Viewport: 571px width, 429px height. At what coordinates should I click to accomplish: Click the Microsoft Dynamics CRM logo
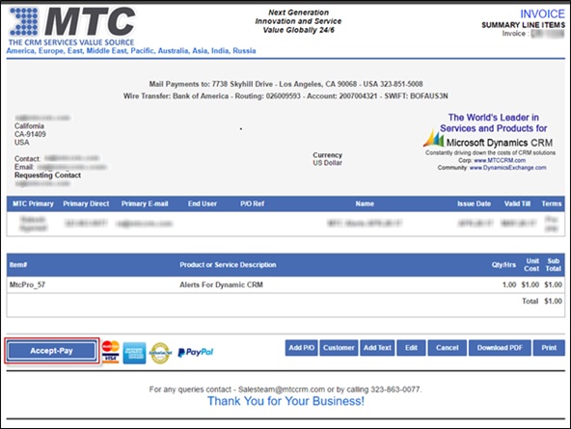488,141
